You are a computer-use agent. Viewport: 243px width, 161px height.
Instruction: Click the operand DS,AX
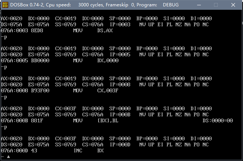click(x=105, y=30)
